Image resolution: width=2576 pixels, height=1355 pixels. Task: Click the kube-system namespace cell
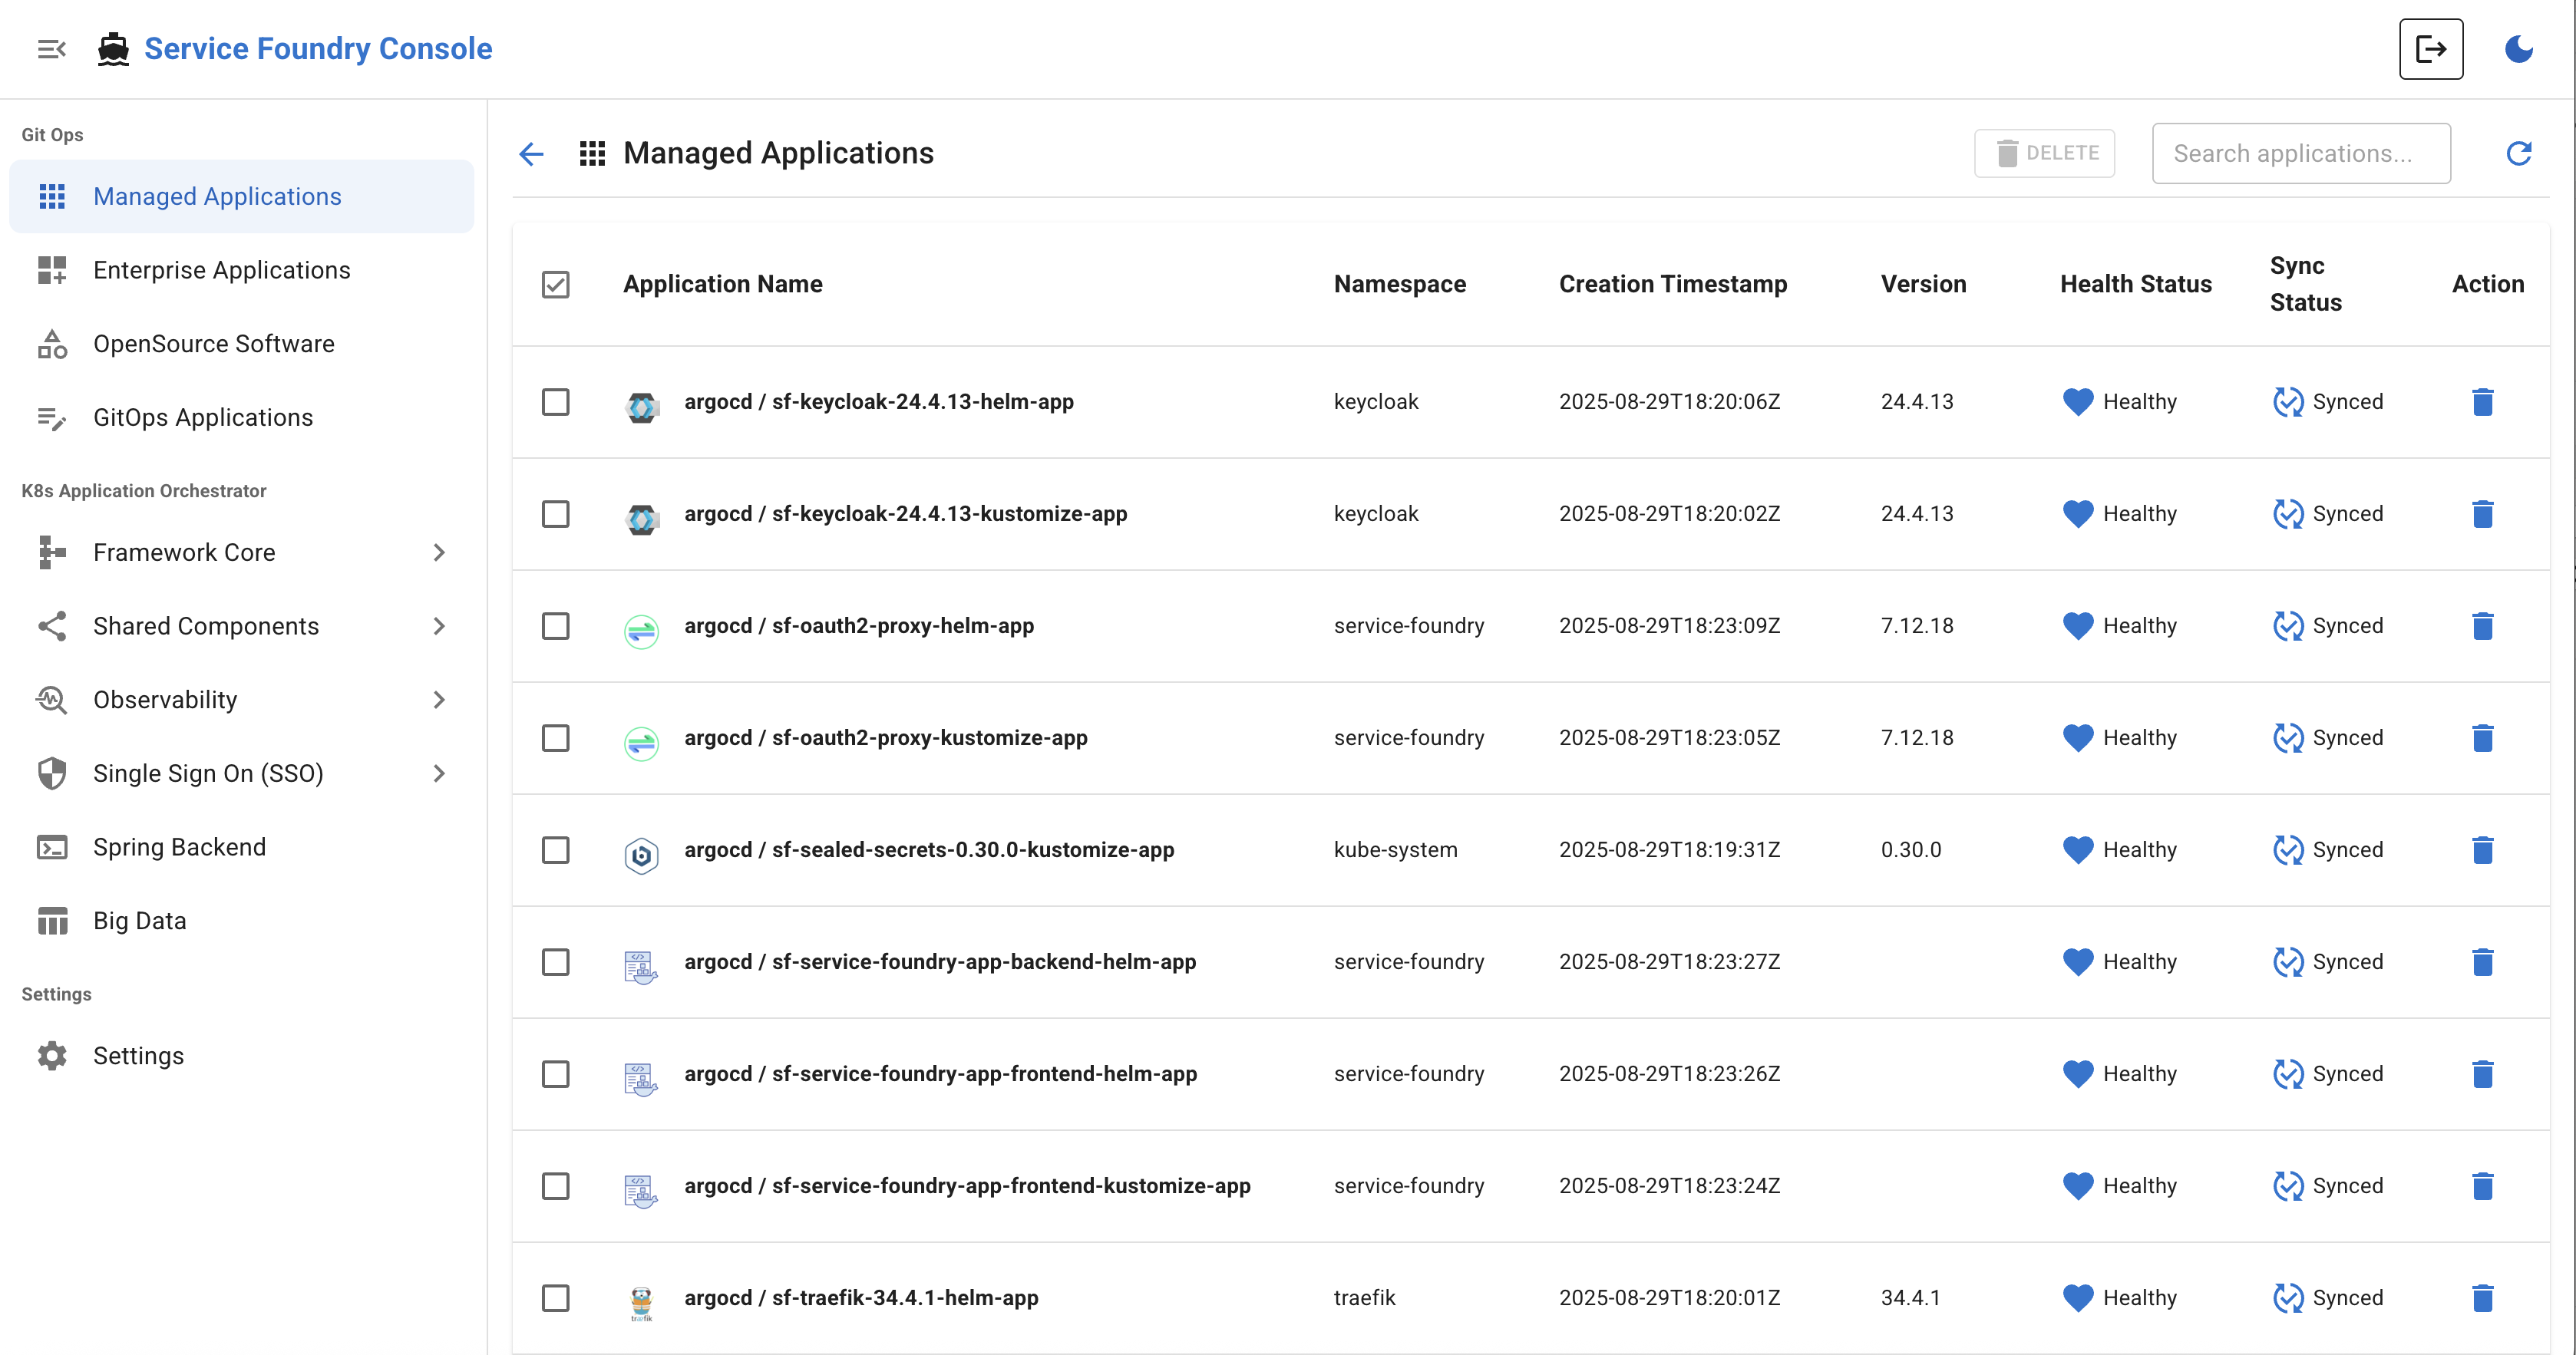(x=1395, y=849)
